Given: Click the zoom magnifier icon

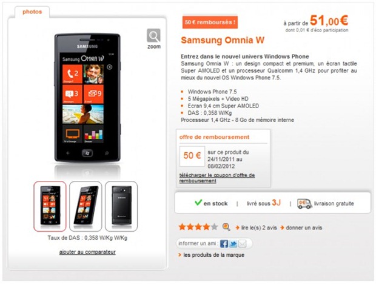Looking at the screenshot, I should [x=153, y=35].
